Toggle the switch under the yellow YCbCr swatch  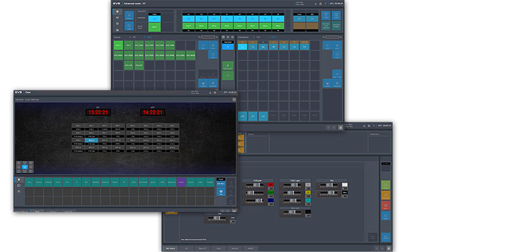(x=308, y=196)
